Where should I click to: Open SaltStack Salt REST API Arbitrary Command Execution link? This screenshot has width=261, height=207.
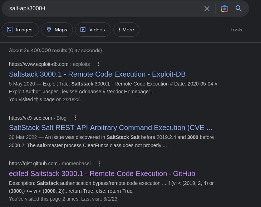click(x=110, y=128)
